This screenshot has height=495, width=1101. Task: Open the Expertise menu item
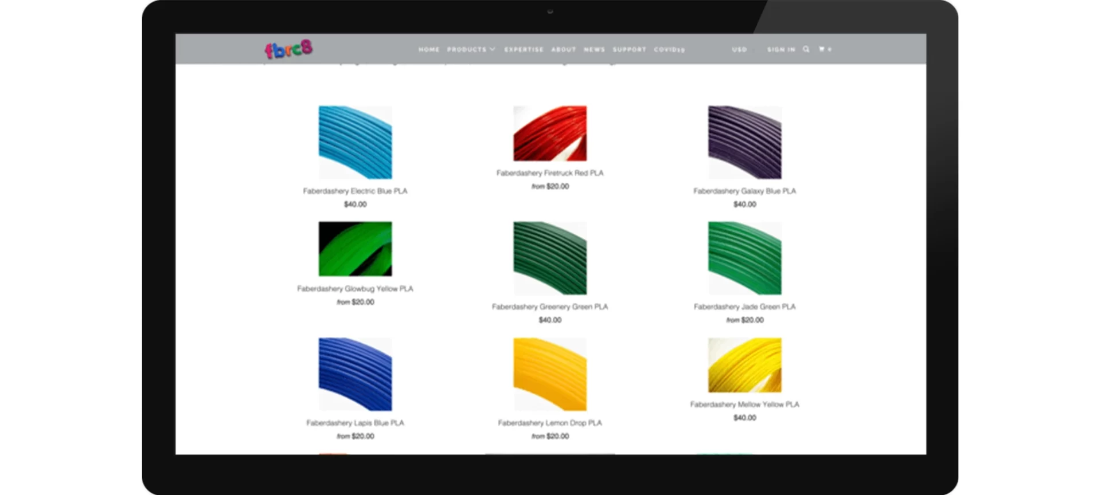(x=524, y=50)
